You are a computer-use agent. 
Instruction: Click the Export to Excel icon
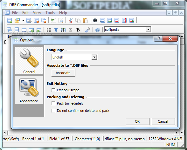pos(53,20)
